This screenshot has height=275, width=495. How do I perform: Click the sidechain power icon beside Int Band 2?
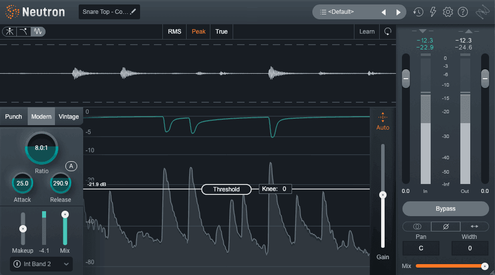17,264
